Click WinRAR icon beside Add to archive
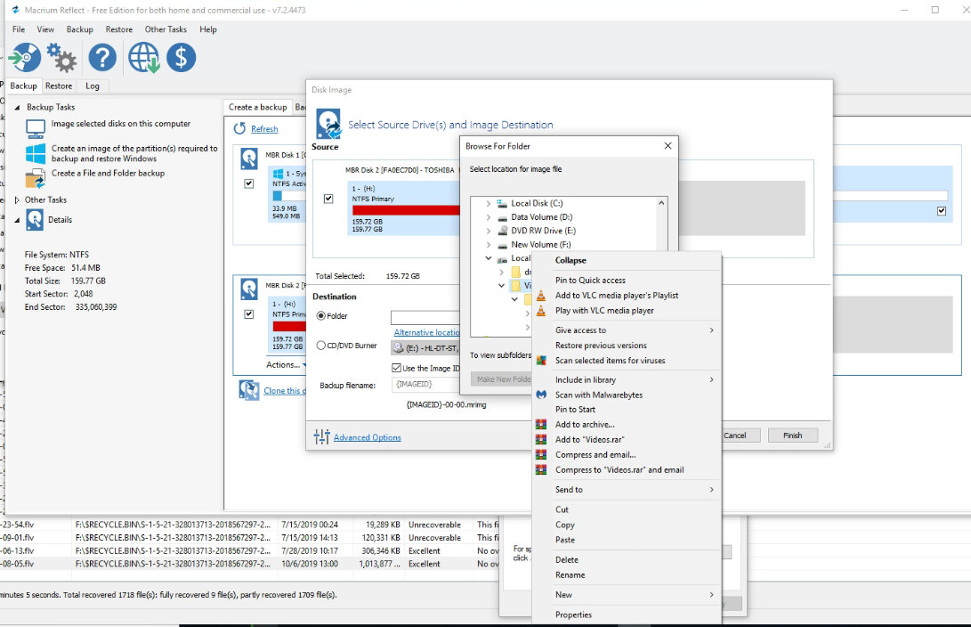This screenshot has height=627, width=971. click(x=541, y=425)
